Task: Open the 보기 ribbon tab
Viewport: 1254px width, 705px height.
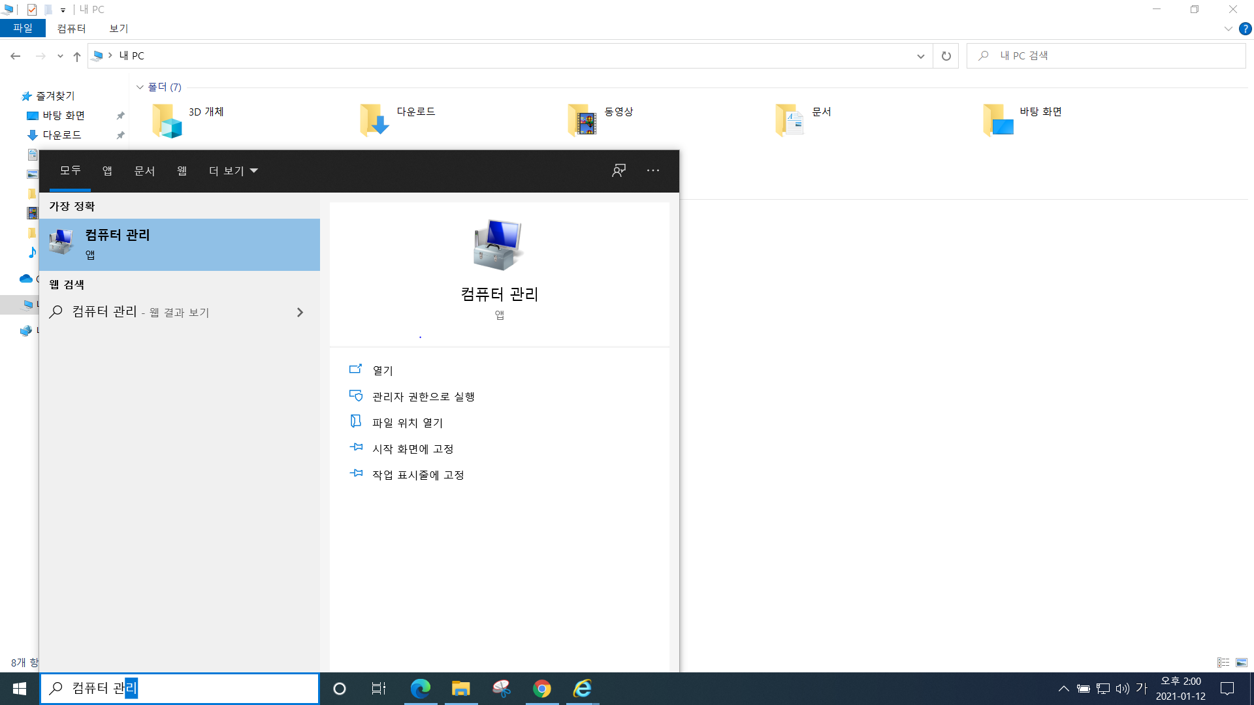Action: coord(118,29)
